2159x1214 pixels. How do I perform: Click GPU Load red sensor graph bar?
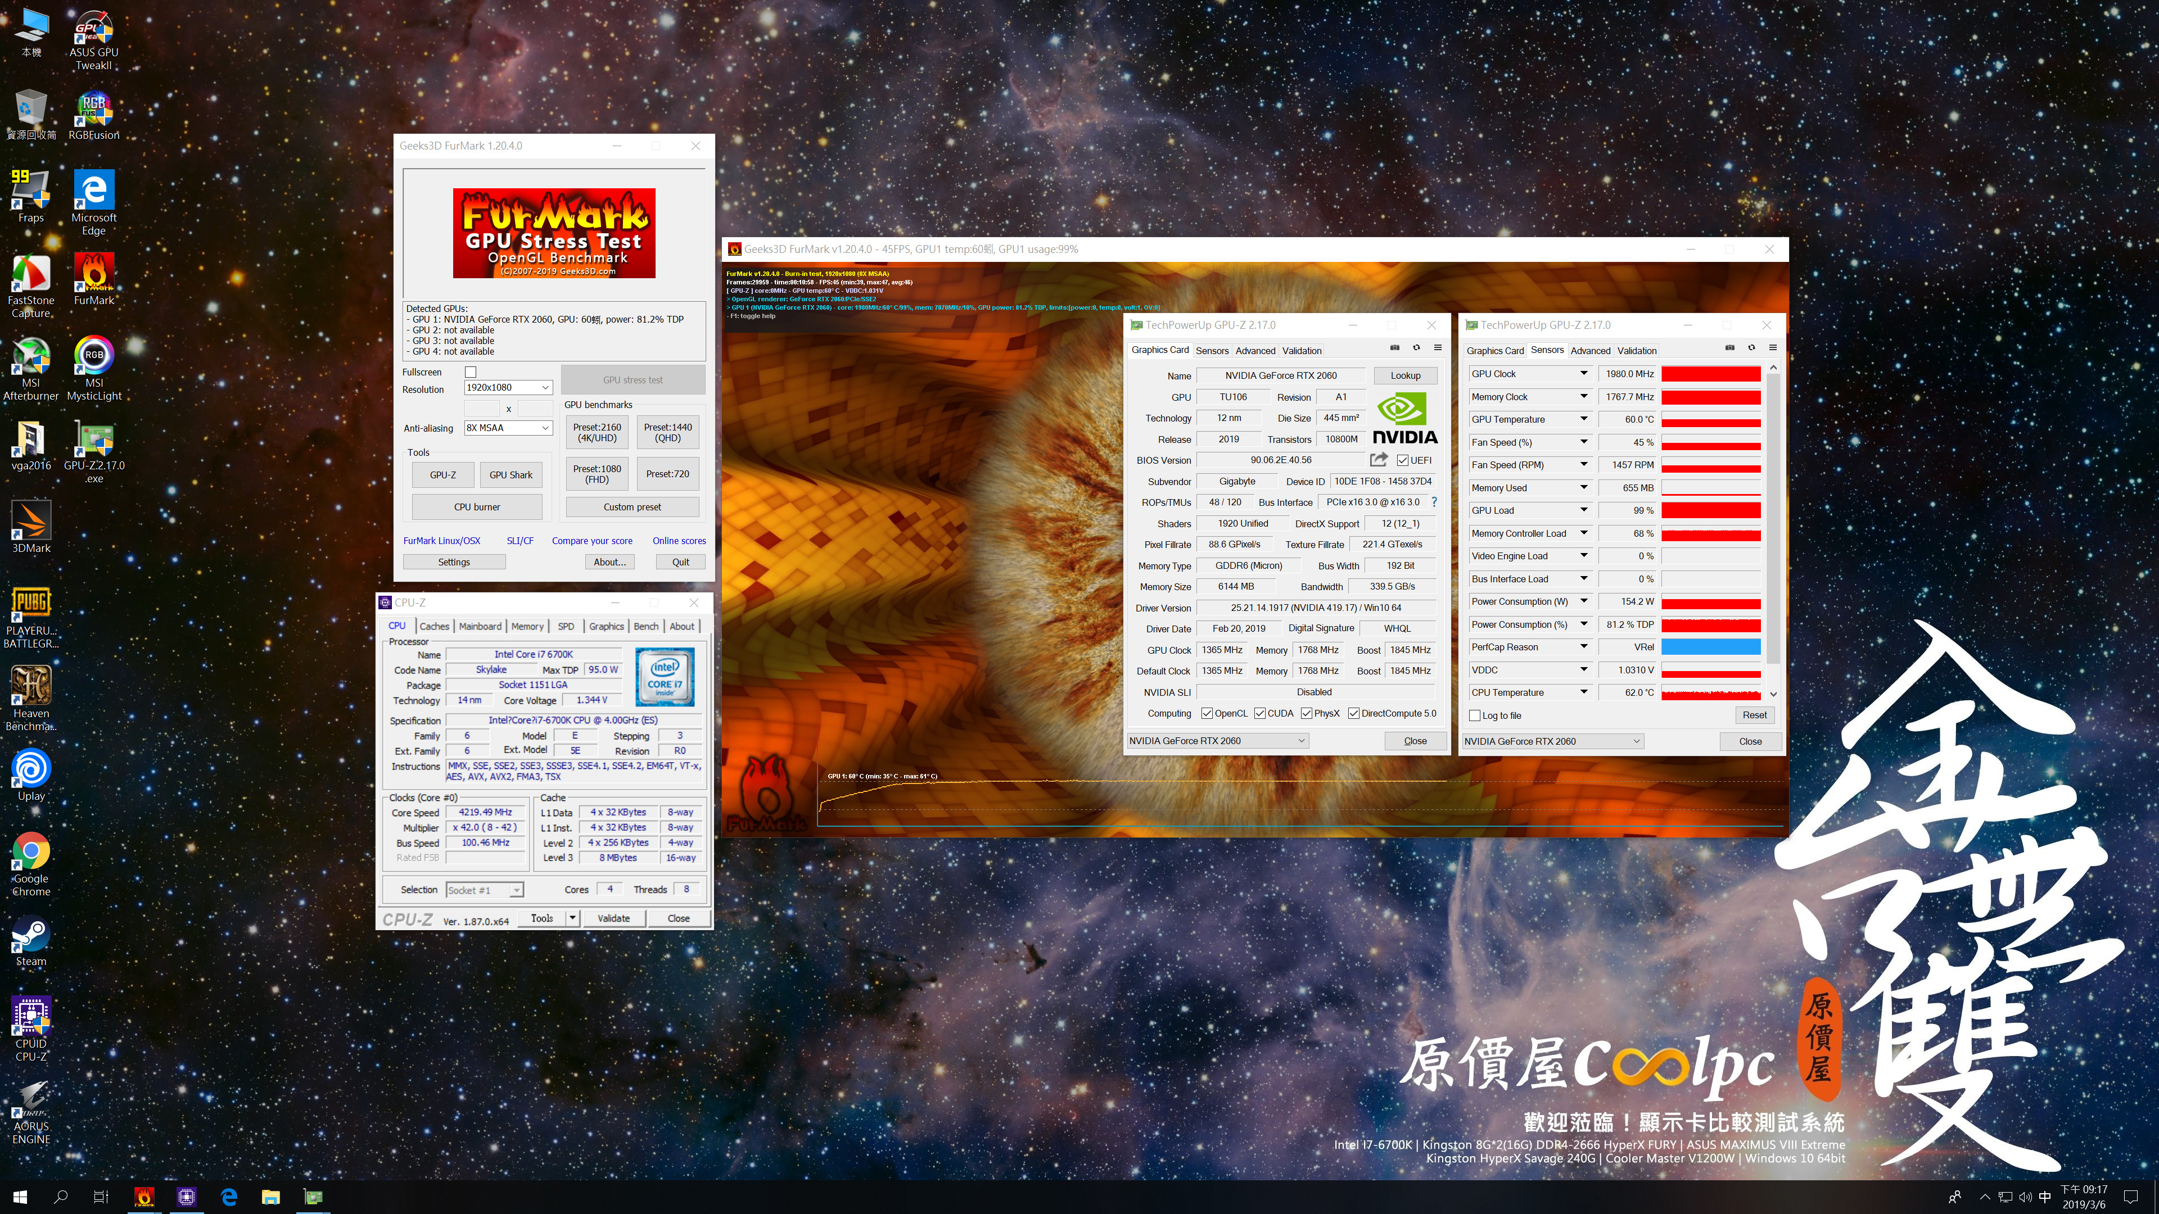1710,510
